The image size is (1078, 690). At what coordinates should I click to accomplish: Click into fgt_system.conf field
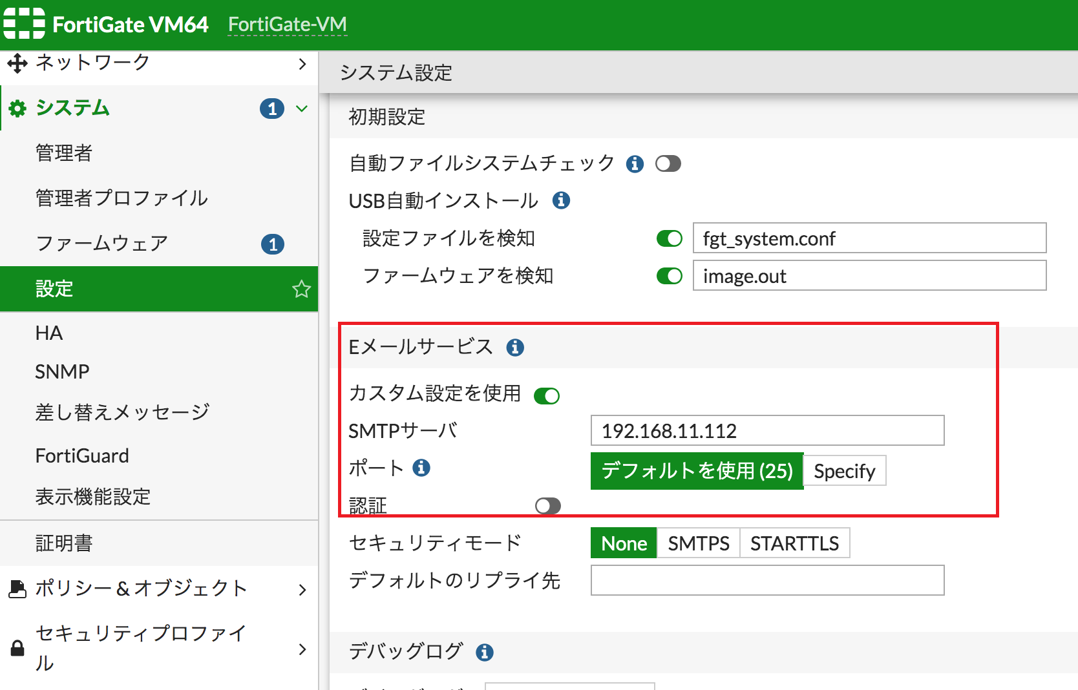[x=869, y=238]
